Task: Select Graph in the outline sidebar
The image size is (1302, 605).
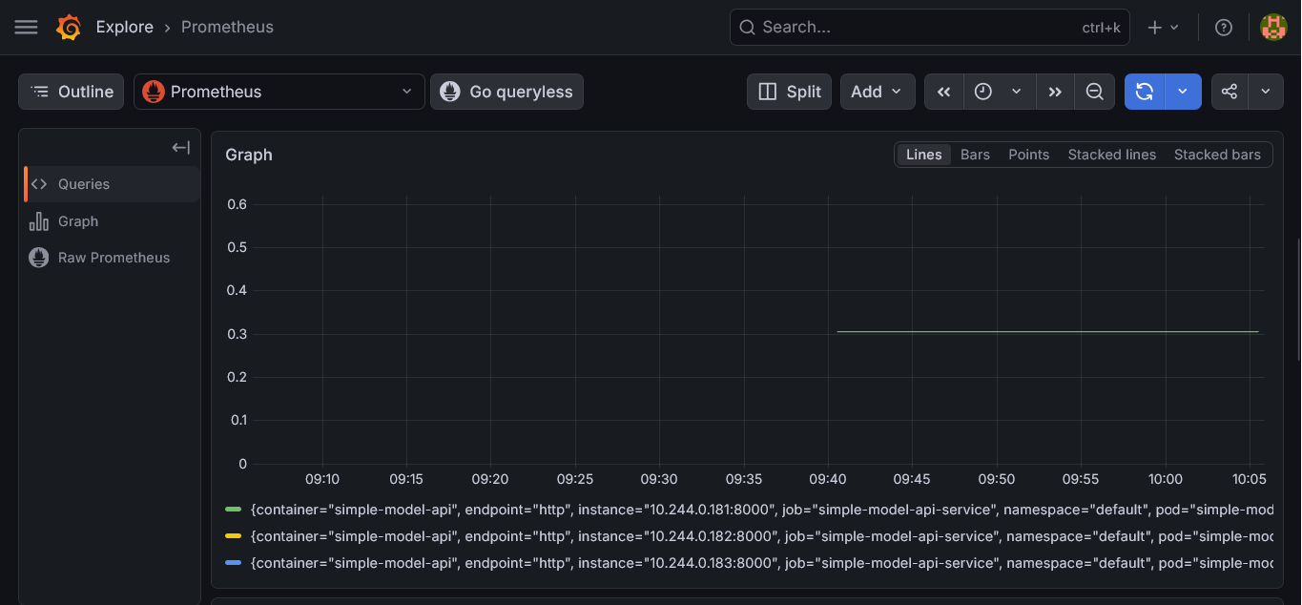Action: (x=113, y=221)
